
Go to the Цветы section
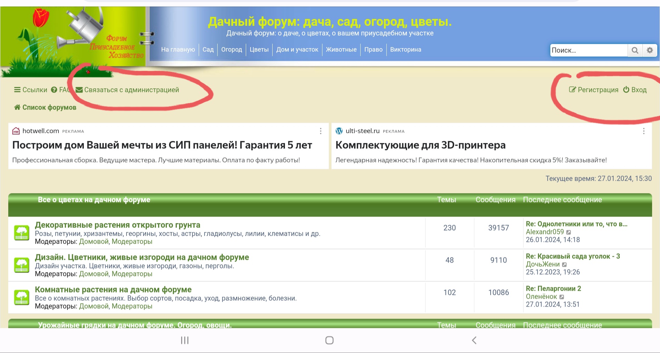259,49
